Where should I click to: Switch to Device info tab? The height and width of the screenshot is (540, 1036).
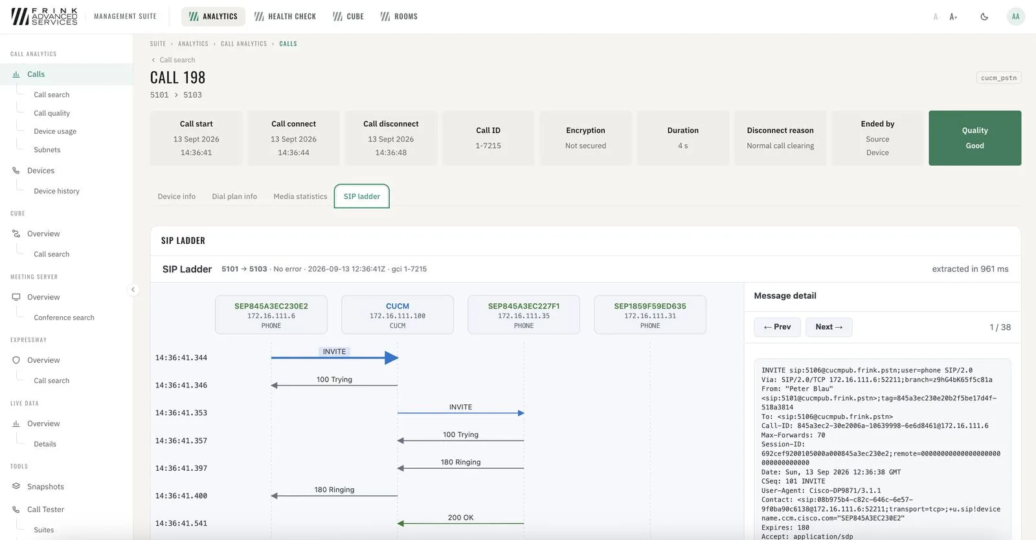[x=177, y=197]
